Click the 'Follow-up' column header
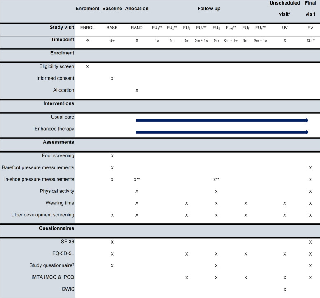The image size is (320, 298). [209, 9]
